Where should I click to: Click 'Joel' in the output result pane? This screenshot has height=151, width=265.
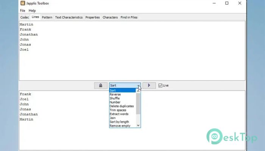click(24, 99)
